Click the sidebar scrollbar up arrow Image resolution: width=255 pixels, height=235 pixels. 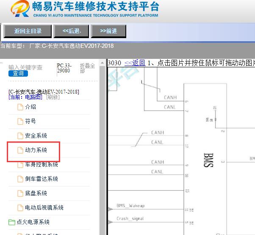102,63
